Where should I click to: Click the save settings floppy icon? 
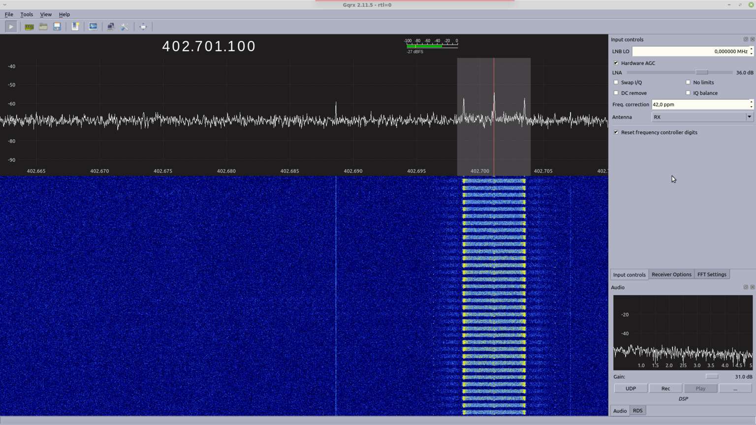pyautogui.click(x=57, y=27)
